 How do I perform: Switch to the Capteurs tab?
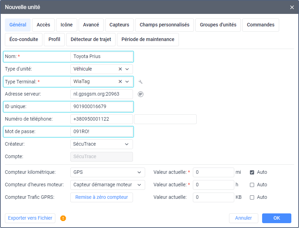tap(119, 25)
